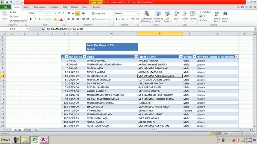
Task: Open the Font name dropdown
Action: pyautogui.click(x=47, y=13)
